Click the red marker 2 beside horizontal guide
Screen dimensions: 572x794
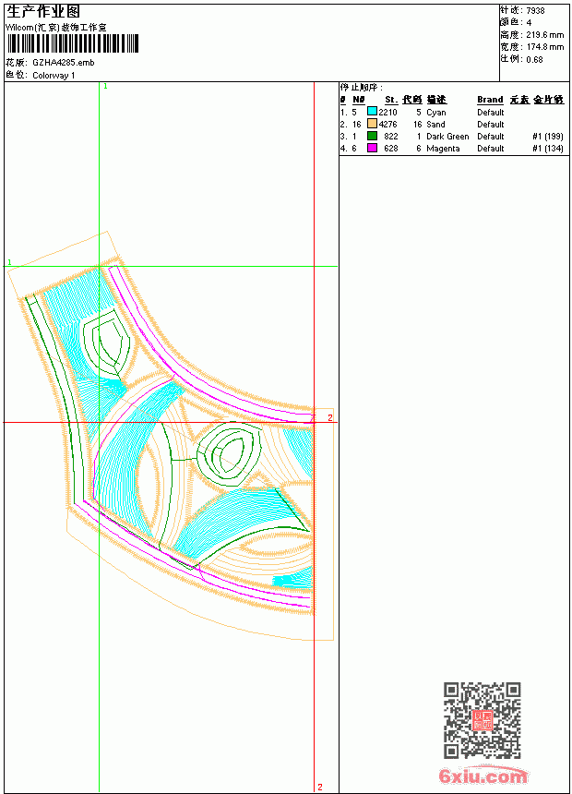click(x=330, y=417)
